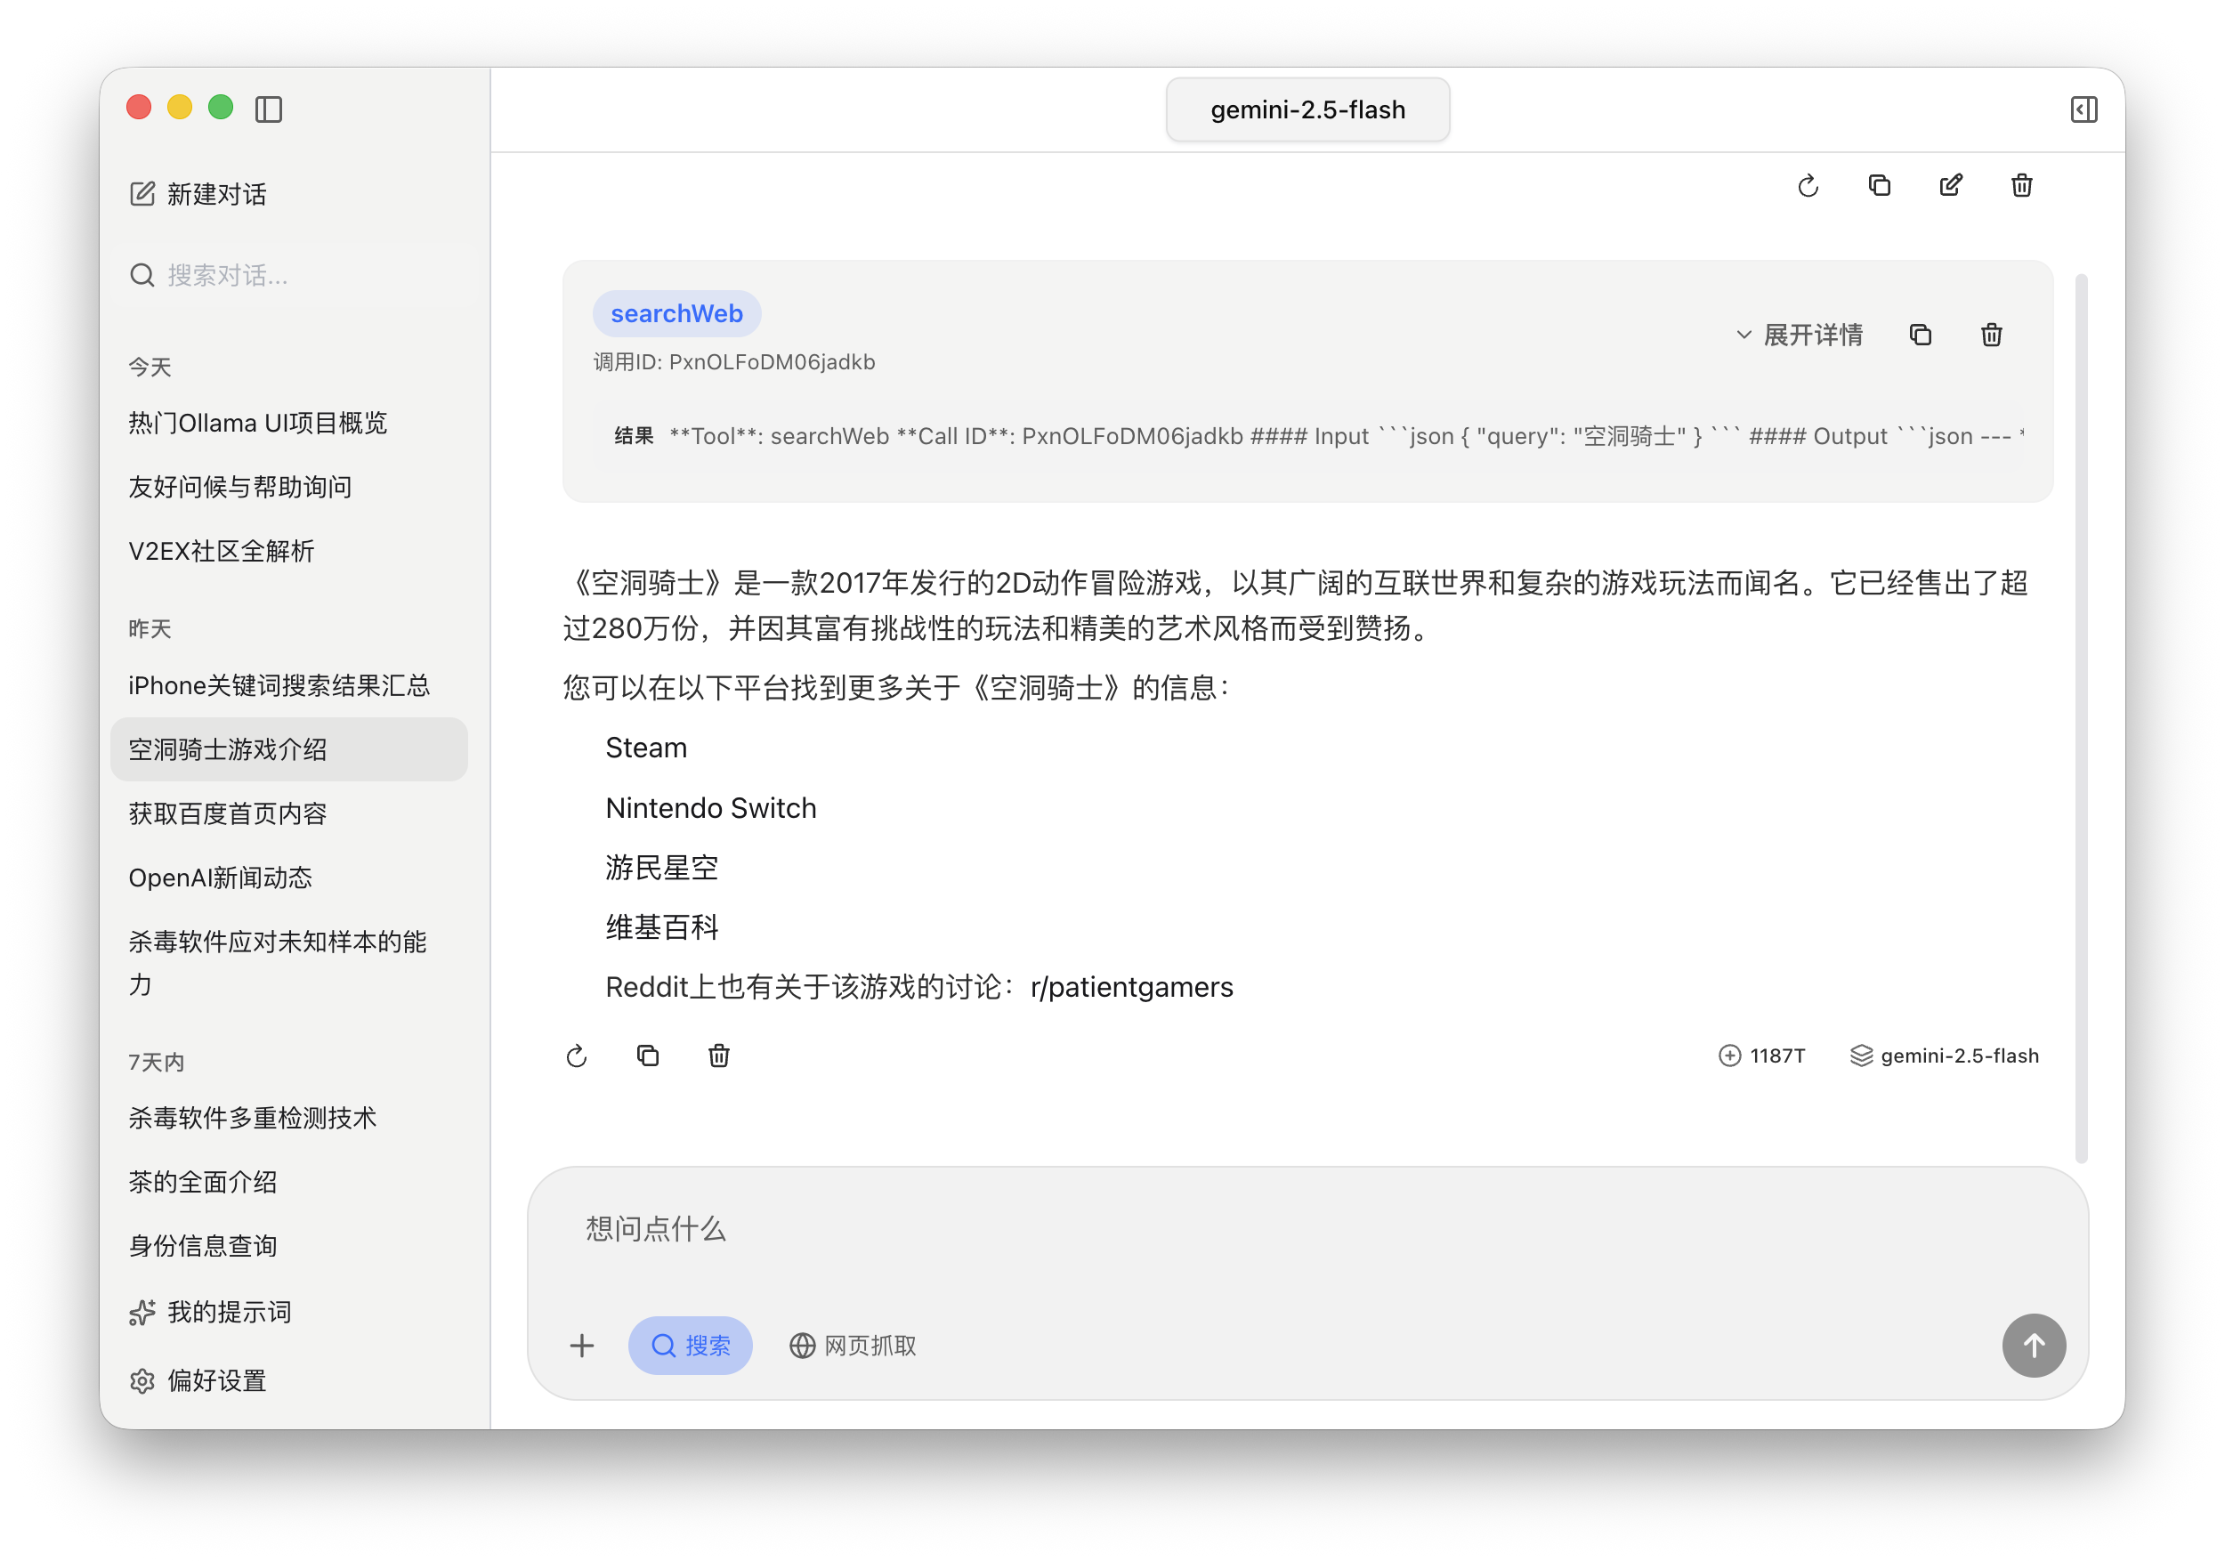Open the 热门Ollama UI项目概览 conversation
The image size is (2225, 1561).
[258, 423]
